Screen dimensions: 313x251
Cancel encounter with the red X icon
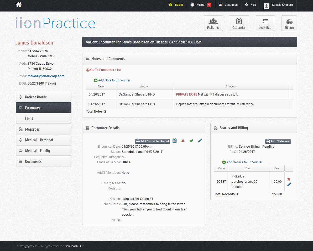point(183,141)
